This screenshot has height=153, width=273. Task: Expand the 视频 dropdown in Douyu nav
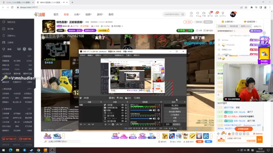click(x=88, y=14)
